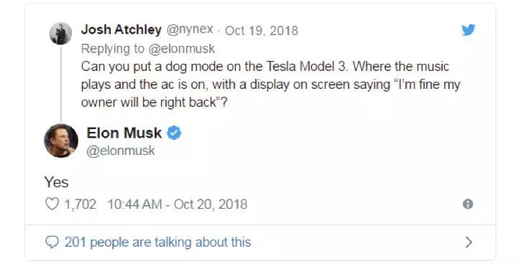Click the 1,702 likes count
The image size is (526, 269).
click(x=80, y=204)
